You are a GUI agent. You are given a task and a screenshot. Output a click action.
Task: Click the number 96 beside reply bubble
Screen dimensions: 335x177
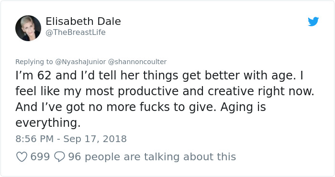[75, 156]
